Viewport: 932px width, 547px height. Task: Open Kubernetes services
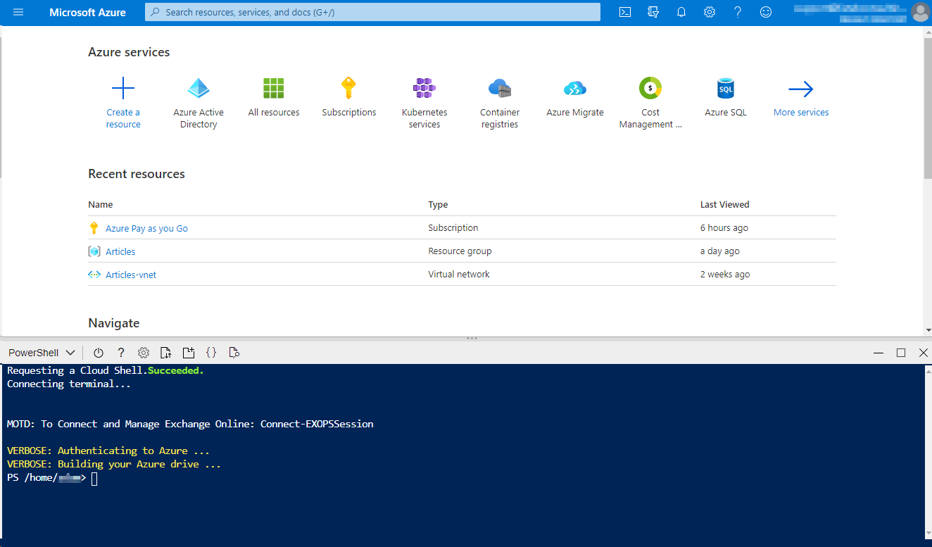pos(424,89)
